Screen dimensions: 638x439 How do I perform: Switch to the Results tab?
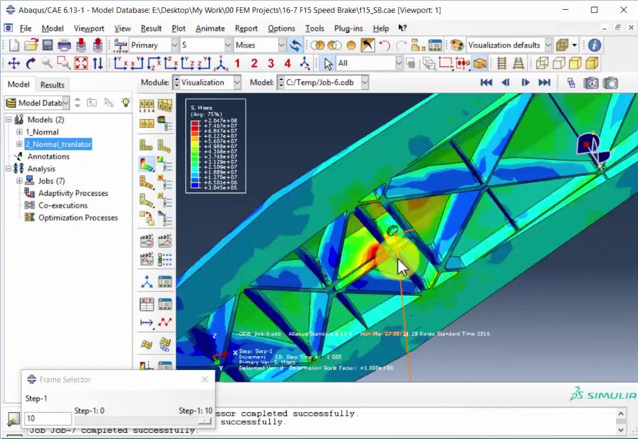52,85
